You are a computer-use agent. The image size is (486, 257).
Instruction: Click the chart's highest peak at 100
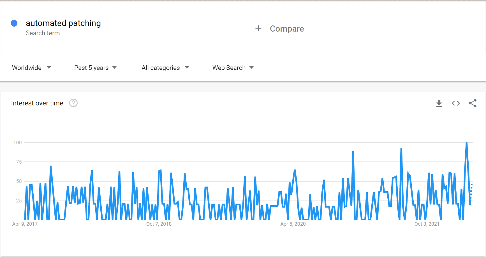coord(466,143)
